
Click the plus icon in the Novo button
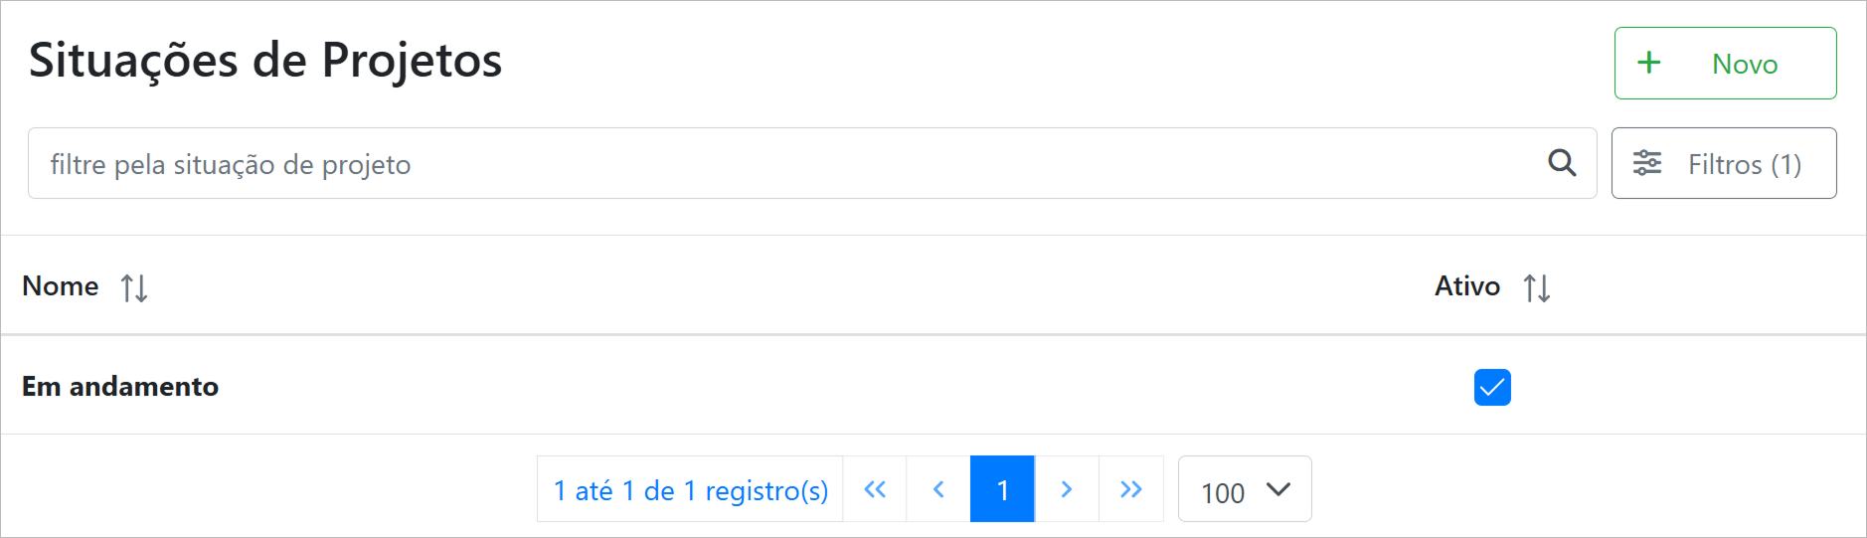1649,63
